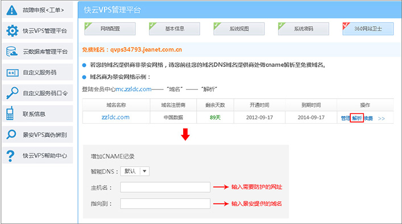402x224 pixels.
Task: Click the 域名名称 column header
Action: coord(116,105)
